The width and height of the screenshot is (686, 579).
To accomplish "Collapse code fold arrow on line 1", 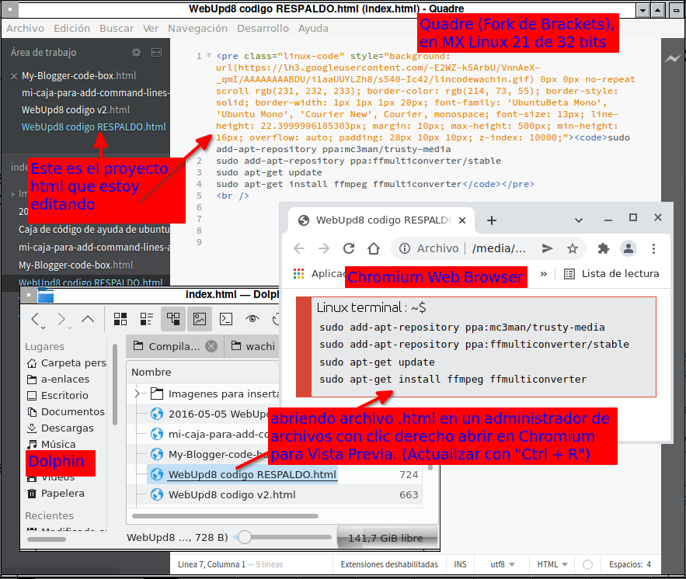I will pyautogui.click(x=209, y=56).
